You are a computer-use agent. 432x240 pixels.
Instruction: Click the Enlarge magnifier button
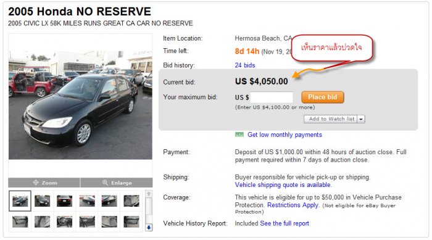[117, 183]
